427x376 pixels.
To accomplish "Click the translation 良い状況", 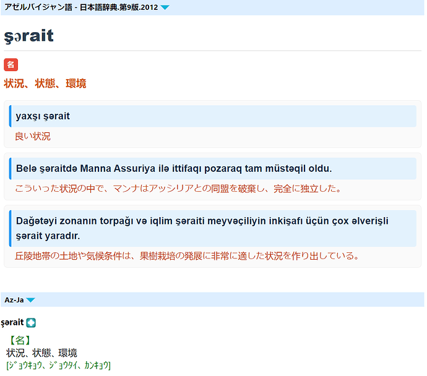I will pyautogui.click(x=33, y=136).
